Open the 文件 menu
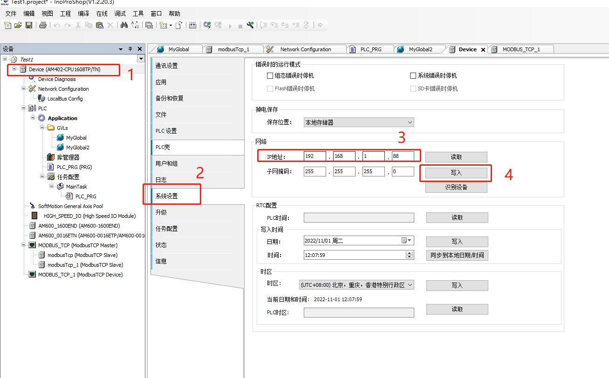Image resolution: width=609 pixels, height=378 pixels. point(11,13)
